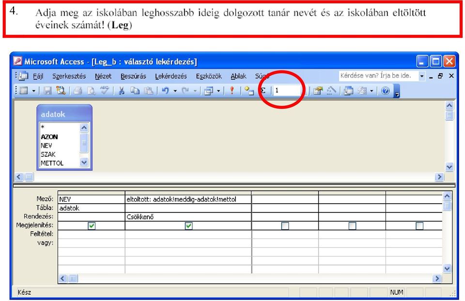Click the datasheet View toolbar icon

[24, 90]
